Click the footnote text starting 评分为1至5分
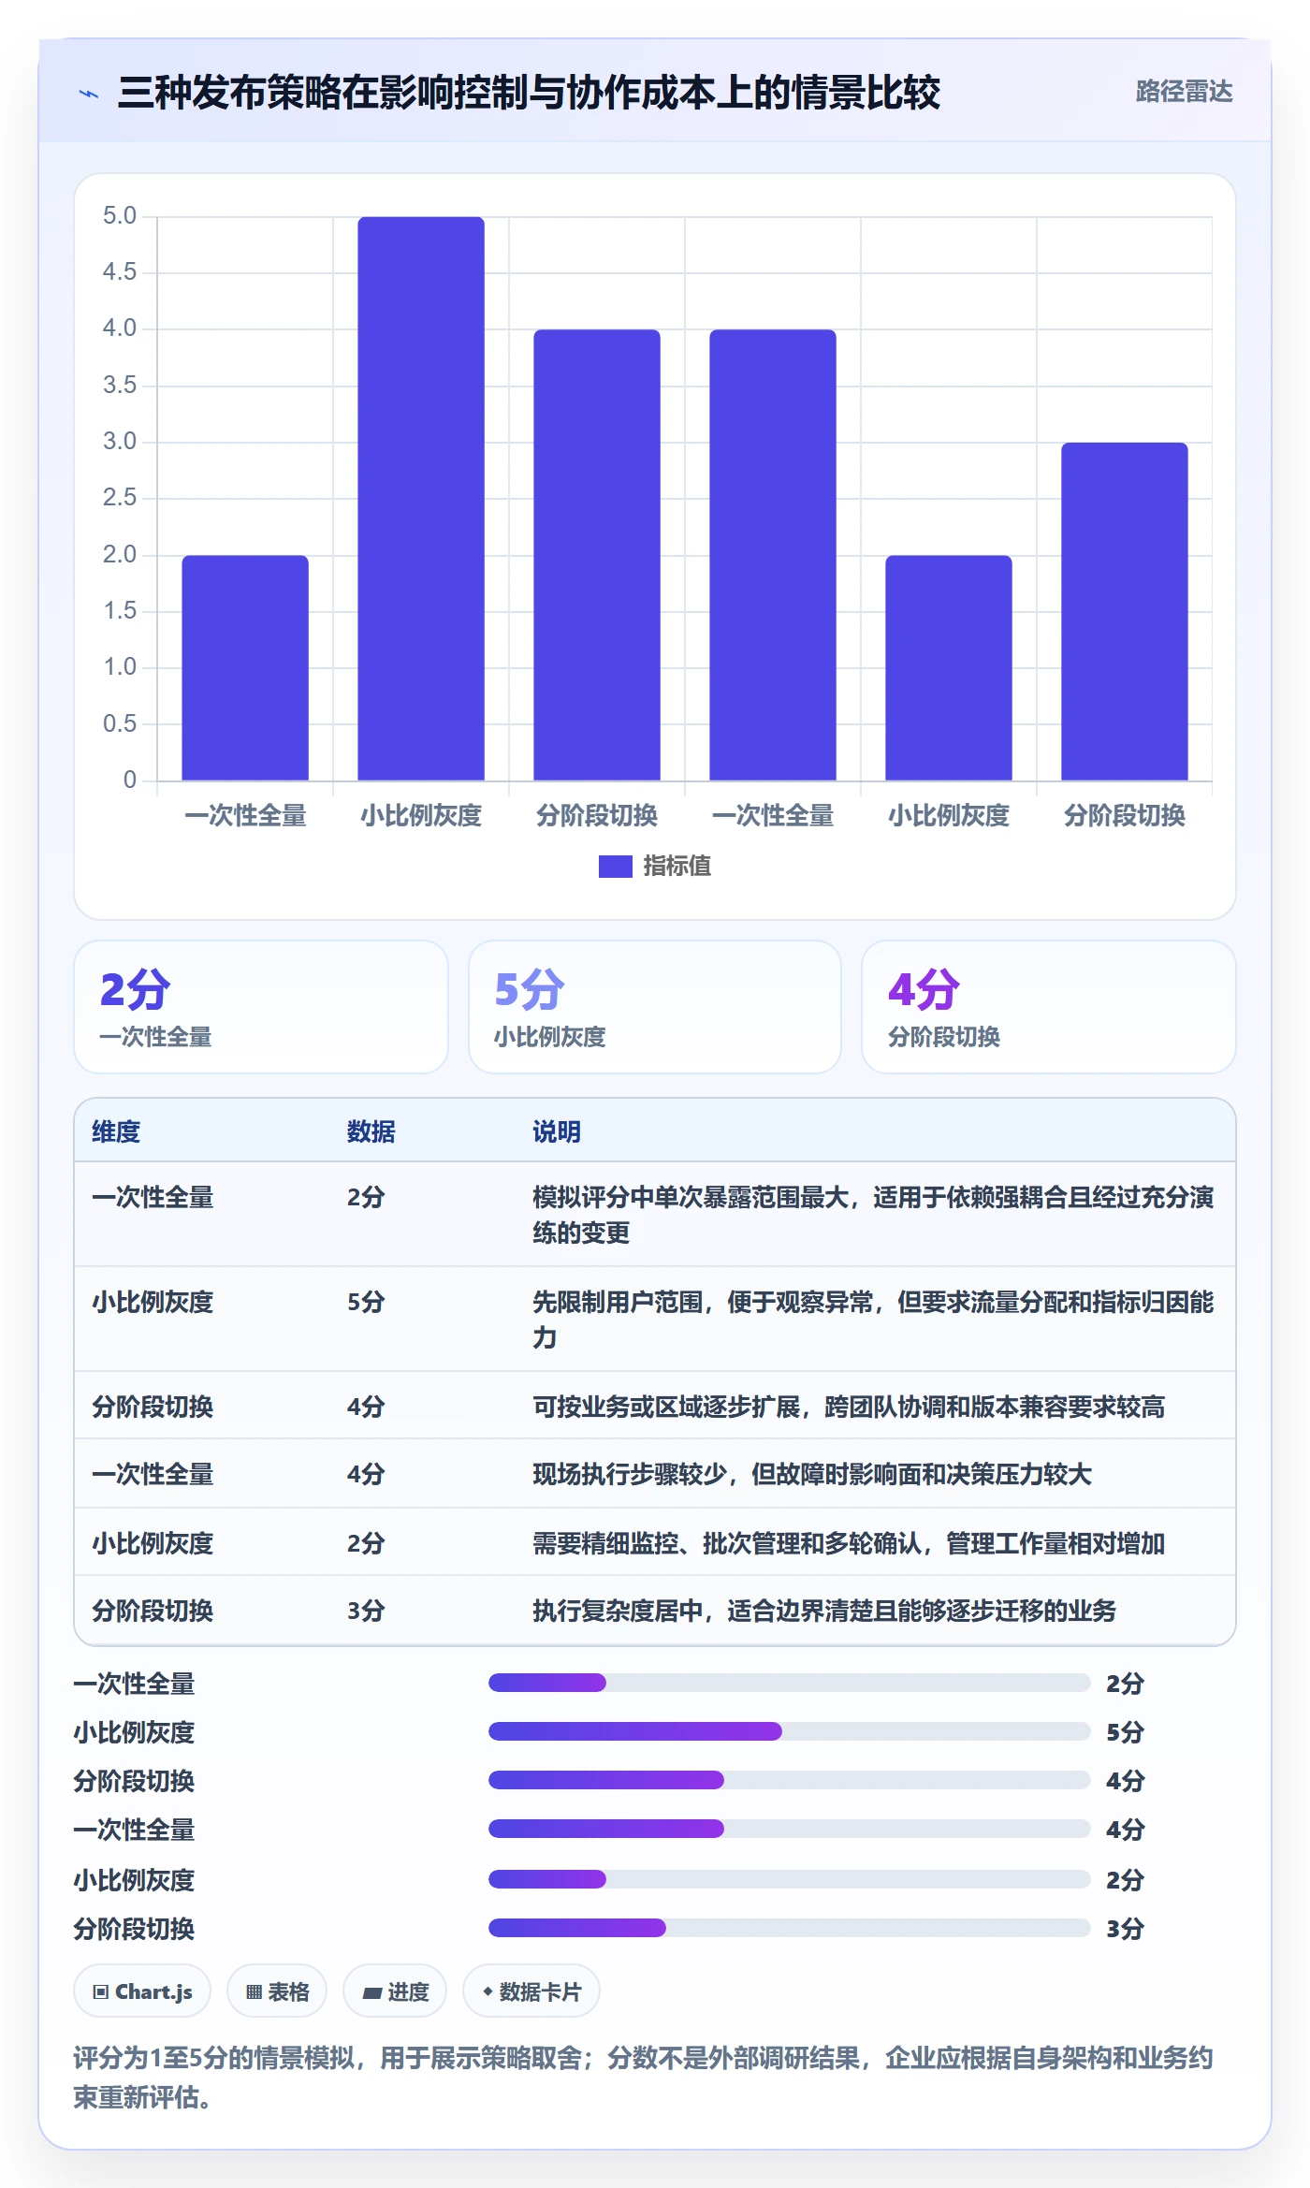1310x2188 pixels. [x=643, y=2078]
